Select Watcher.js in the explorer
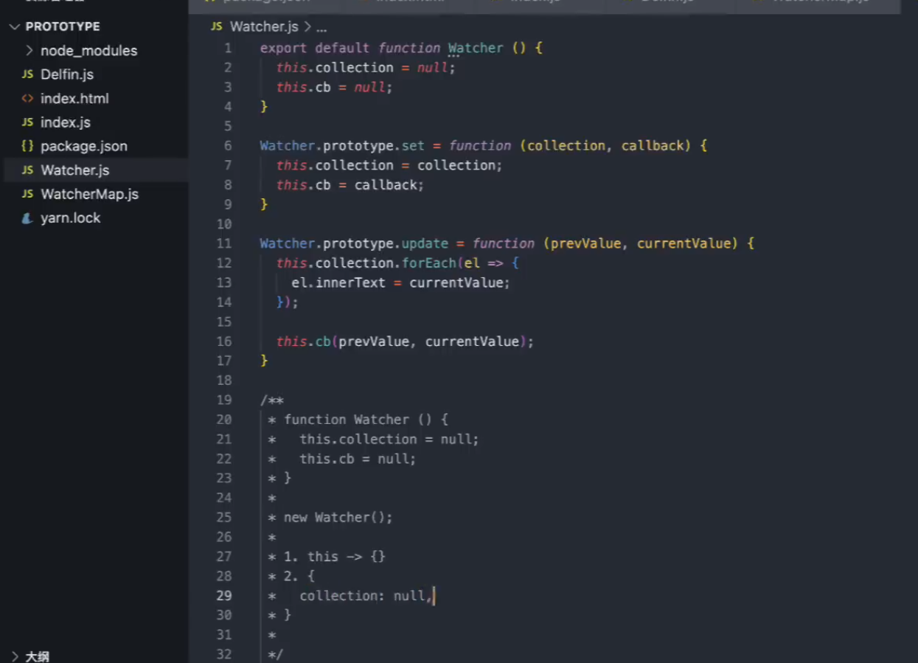Image resolution: width=918 pixels, height=663 pixels. point(75,170)
